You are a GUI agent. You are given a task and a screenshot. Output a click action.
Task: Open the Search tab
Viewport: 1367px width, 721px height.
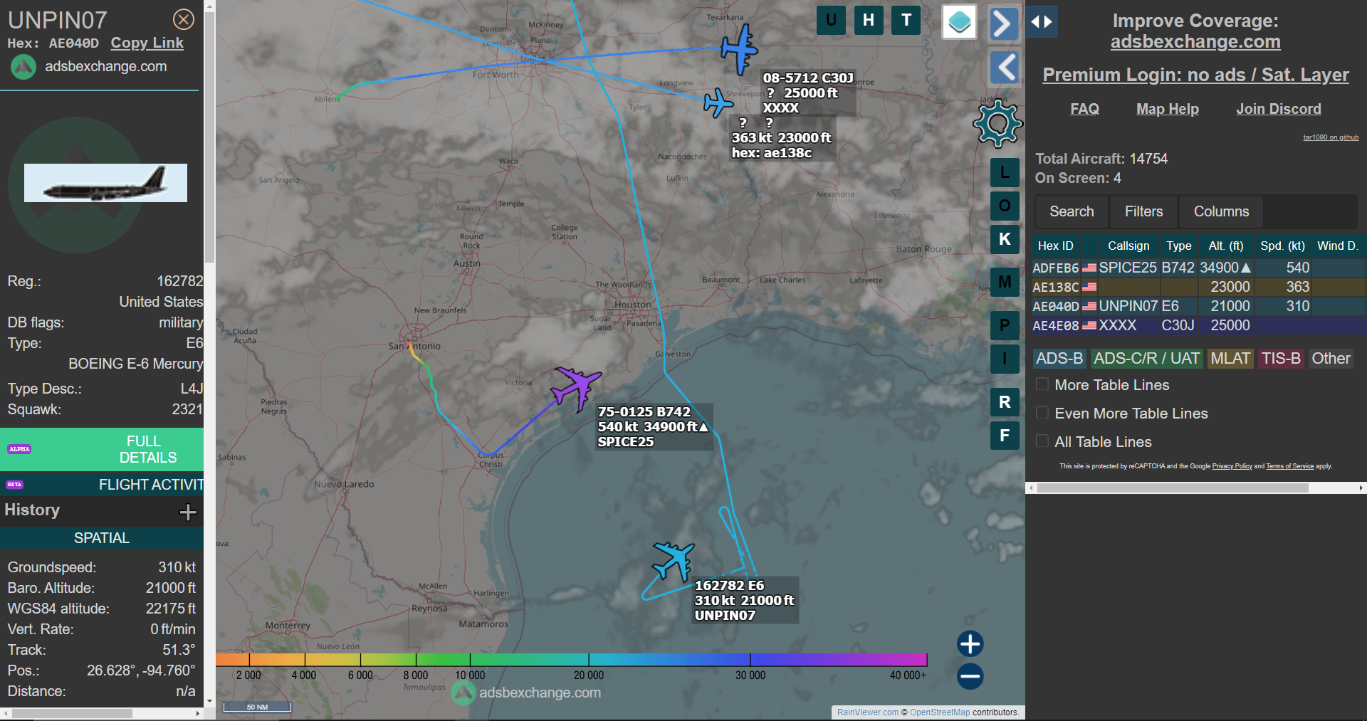(x=1072, y=211)
